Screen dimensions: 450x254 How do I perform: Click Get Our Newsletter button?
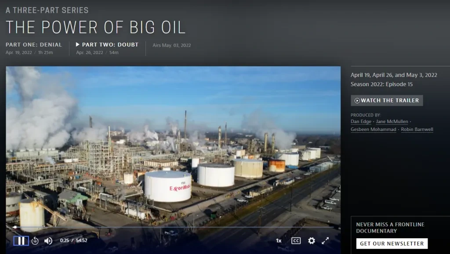coord(392,243)
